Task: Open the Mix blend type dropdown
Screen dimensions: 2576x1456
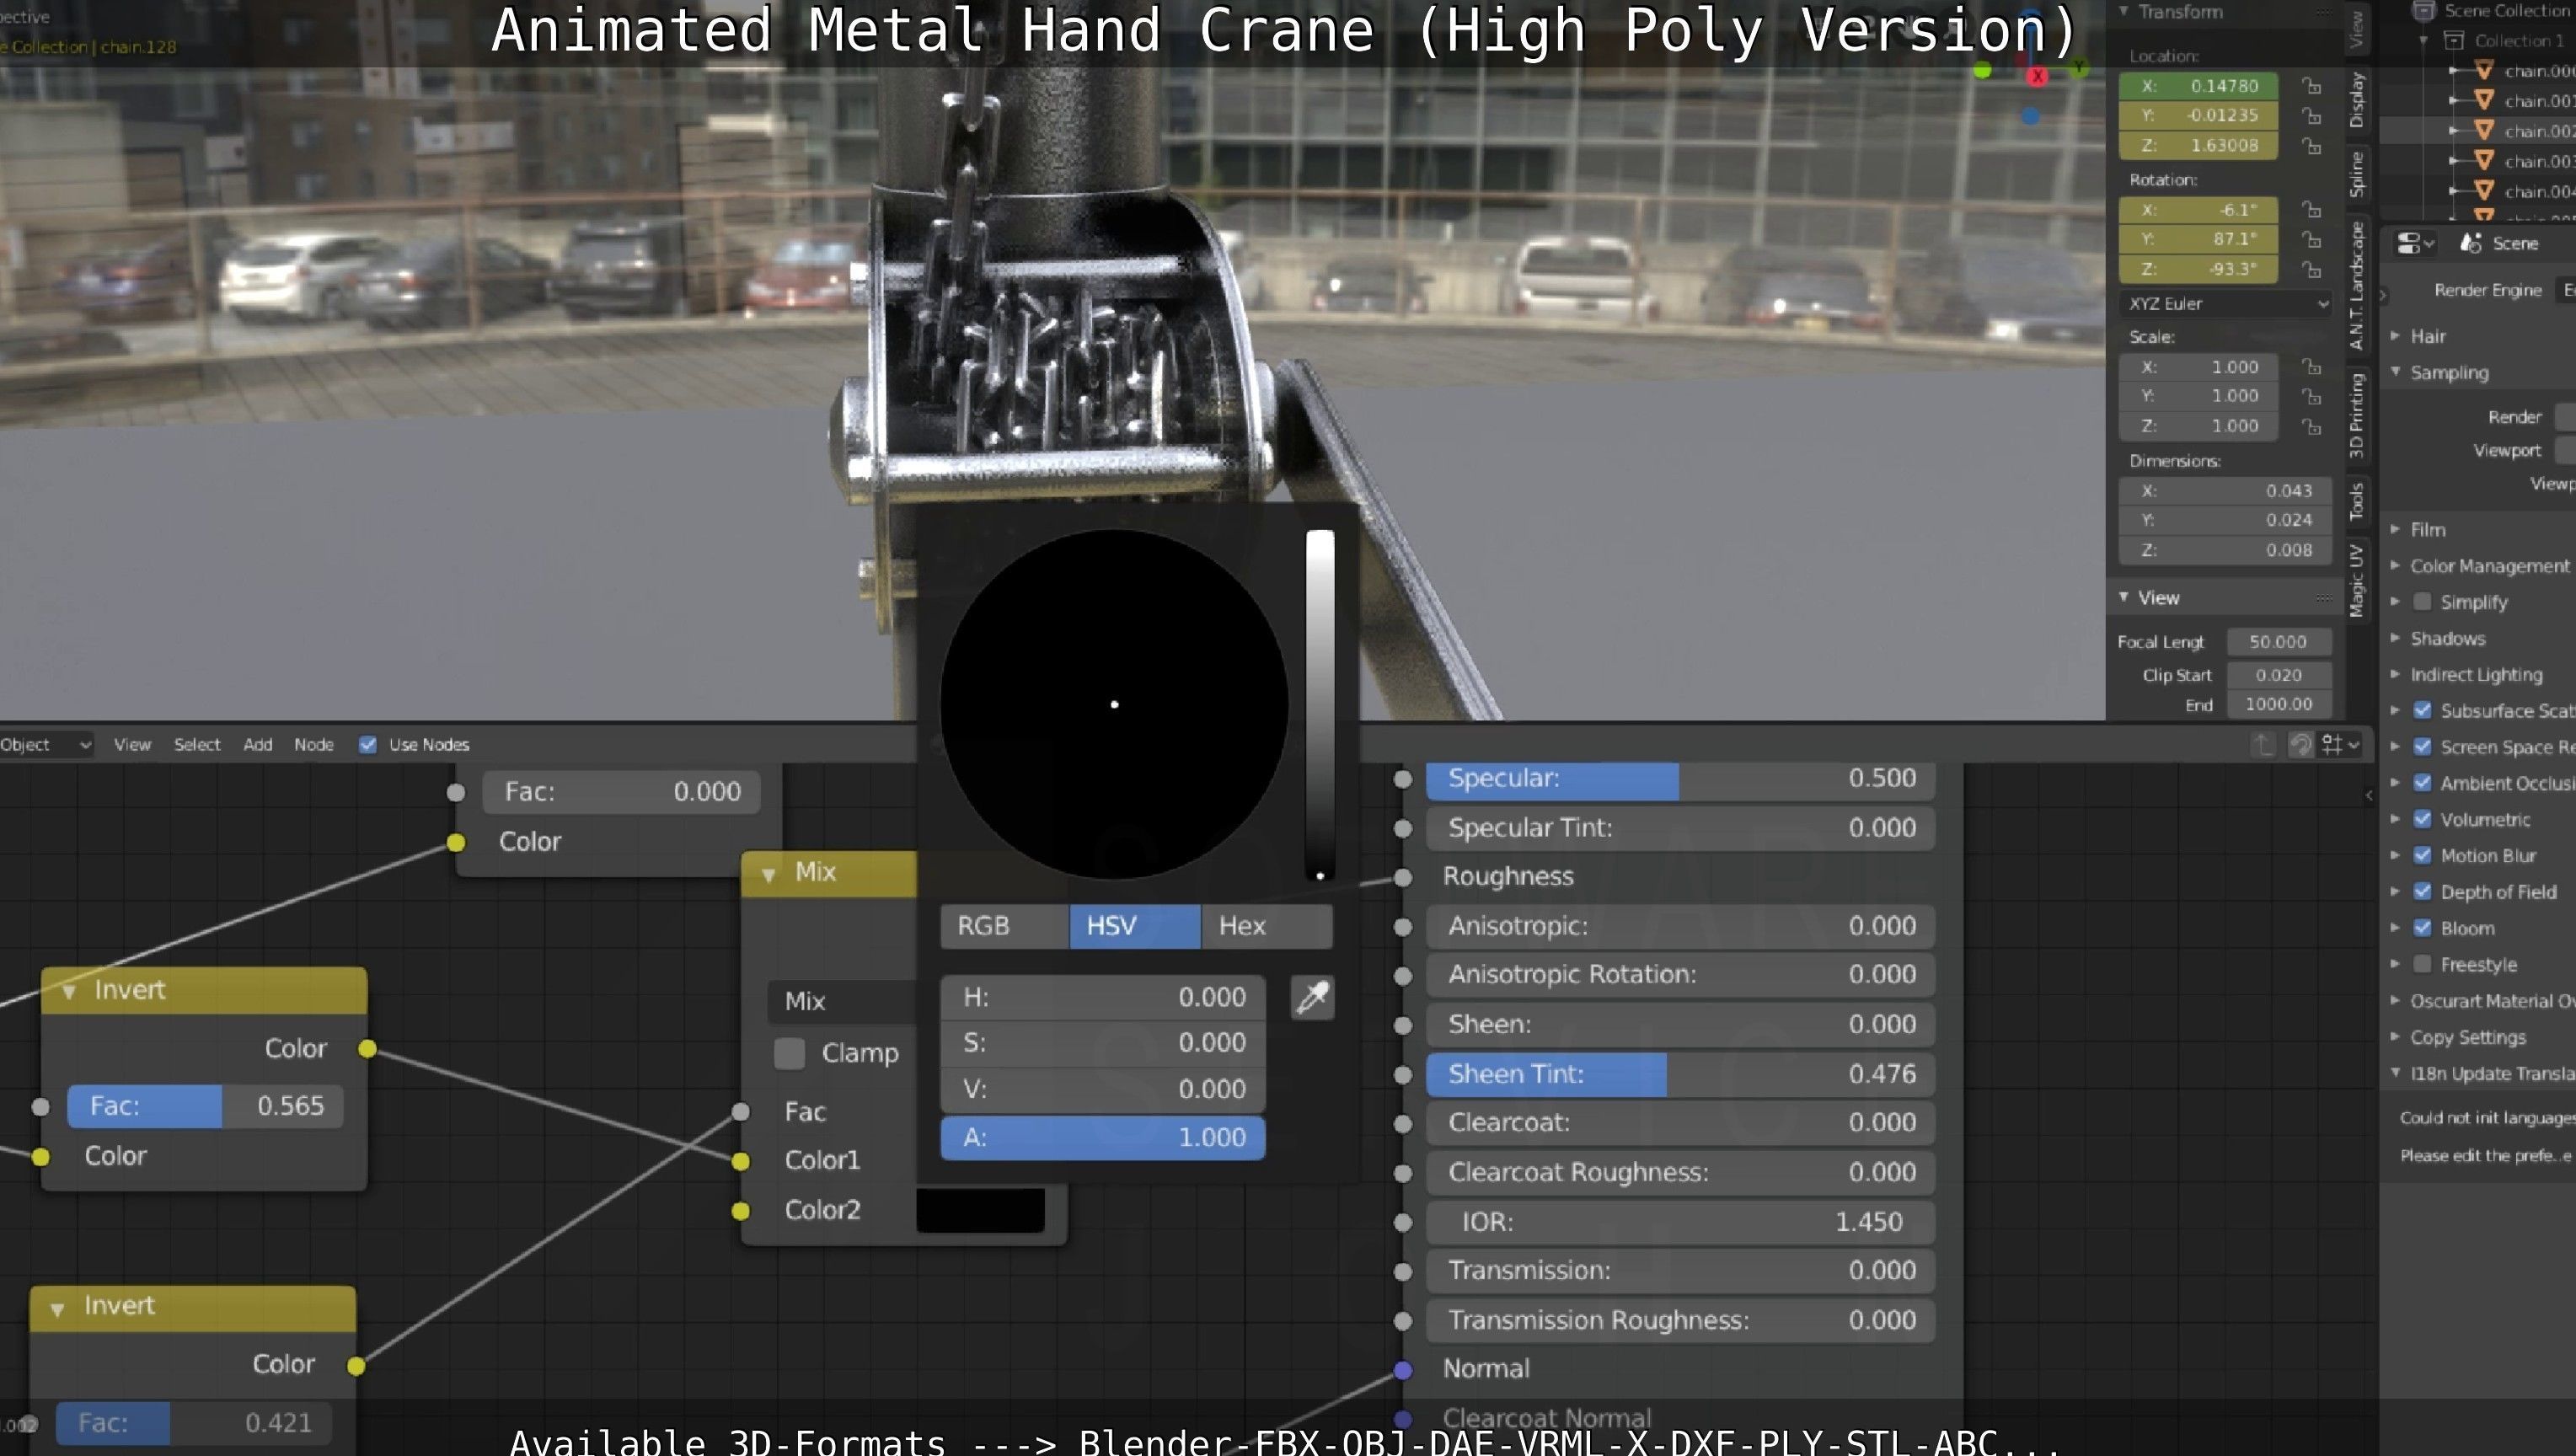Action: pos(842,1001)
